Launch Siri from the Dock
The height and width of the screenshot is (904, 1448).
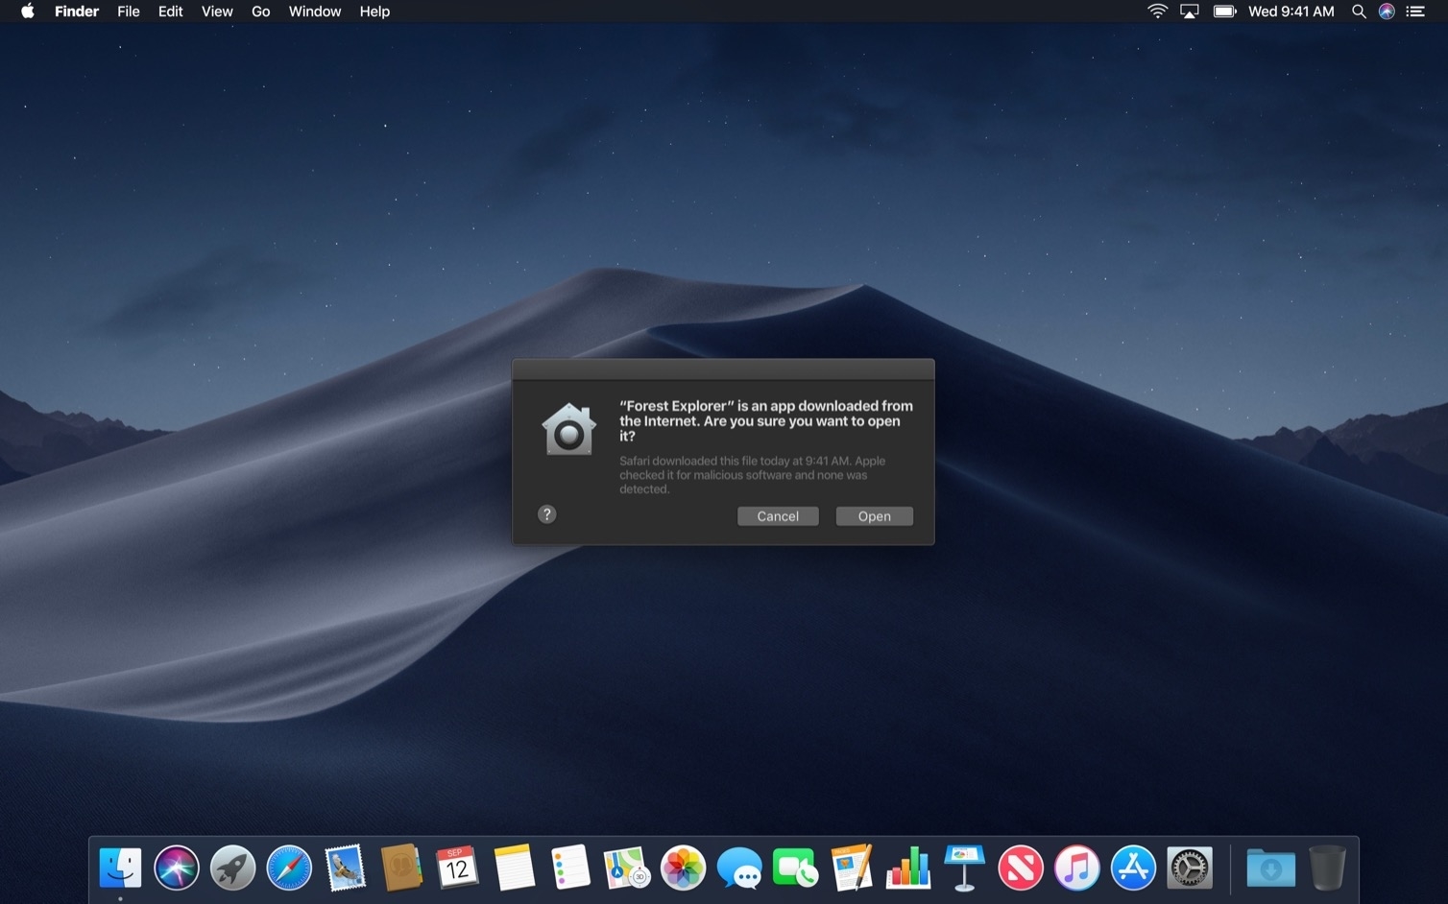click(177, 868)
